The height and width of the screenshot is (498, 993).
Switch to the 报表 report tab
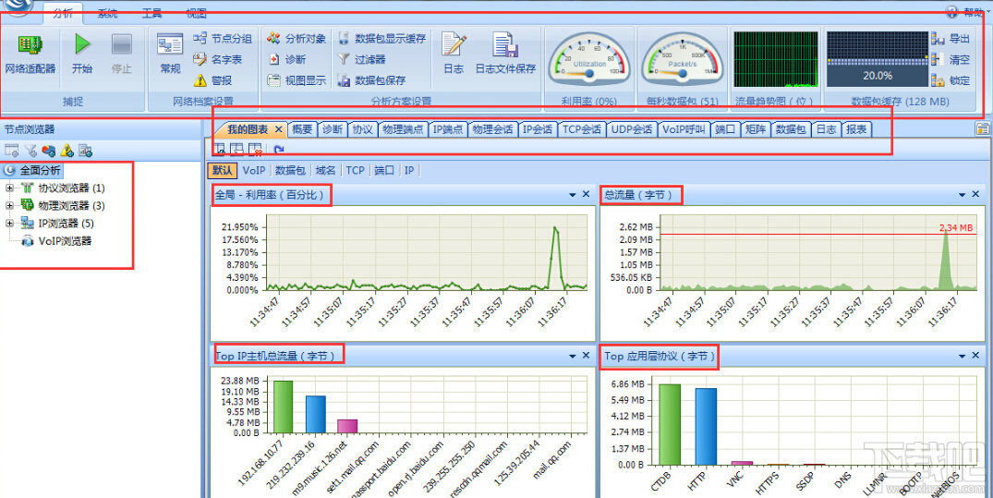point(856,129)
